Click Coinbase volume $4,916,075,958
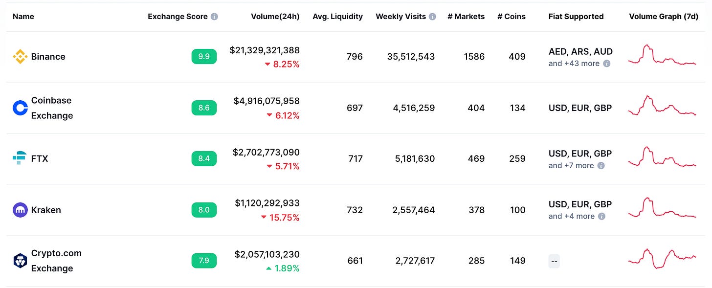 [x=267, y=101]
